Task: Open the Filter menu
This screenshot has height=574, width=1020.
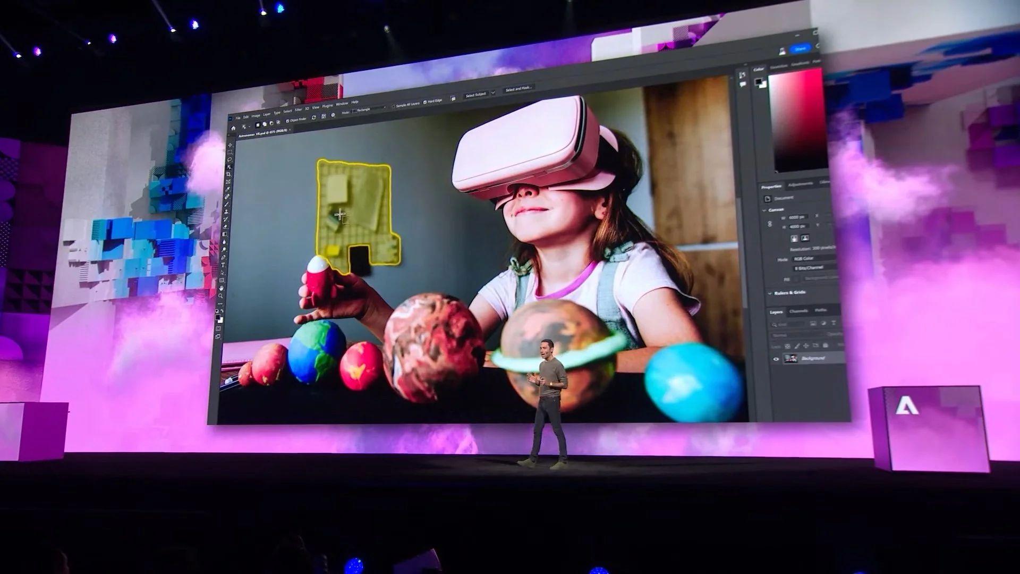Action: 298,109
